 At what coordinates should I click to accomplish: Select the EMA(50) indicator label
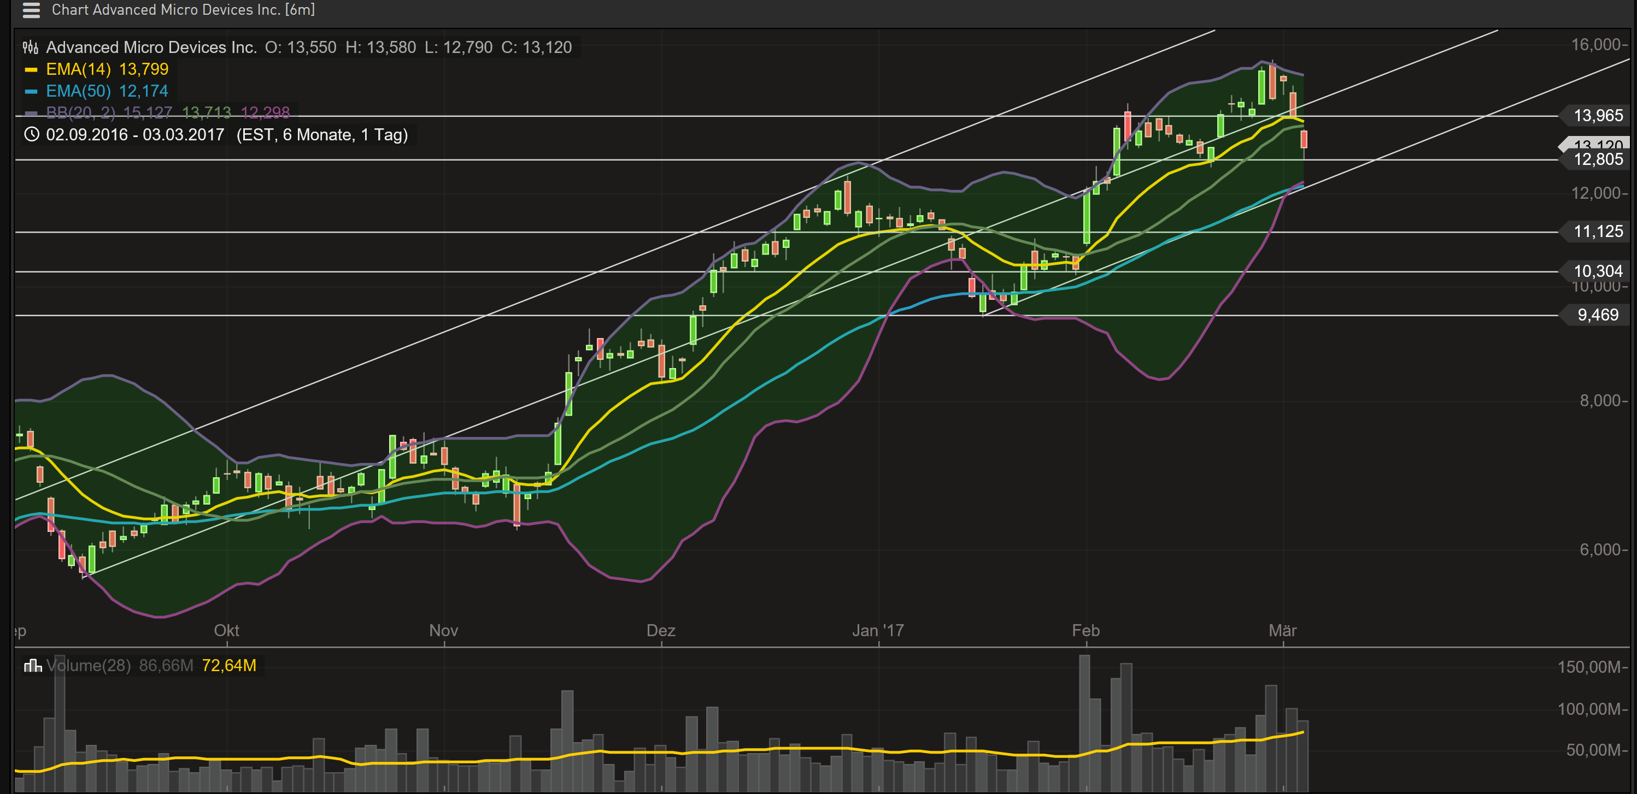[x=78, y=91]
